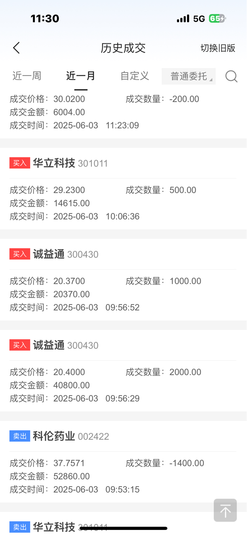Open the 科伦药业 002422 trade record
247x535 pixels.
coord(123,462)
